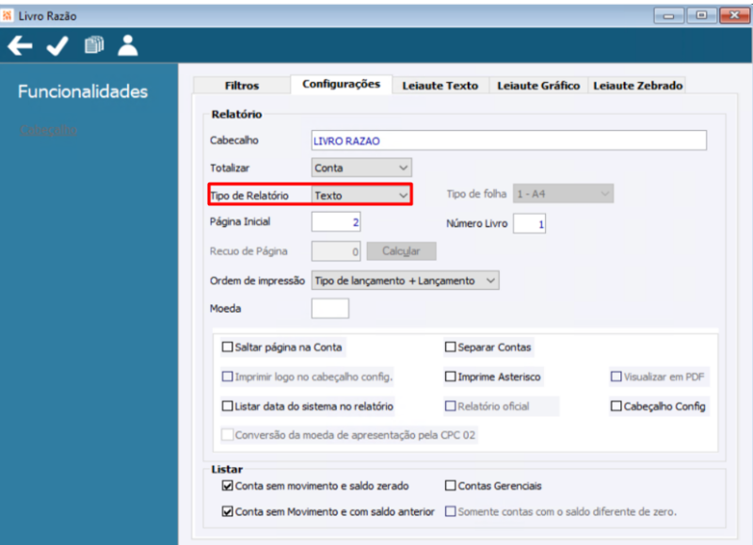
Task: Maximize the Livro Razão window
Action: click(x=701, y=16)
